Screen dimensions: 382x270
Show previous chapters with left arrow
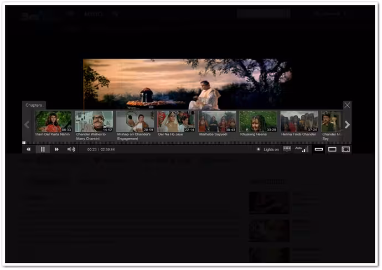(x=27, y=124)
